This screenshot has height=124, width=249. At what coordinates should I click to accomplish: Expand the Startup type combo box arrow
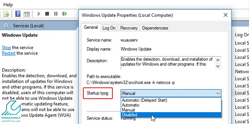click(218, 93)
